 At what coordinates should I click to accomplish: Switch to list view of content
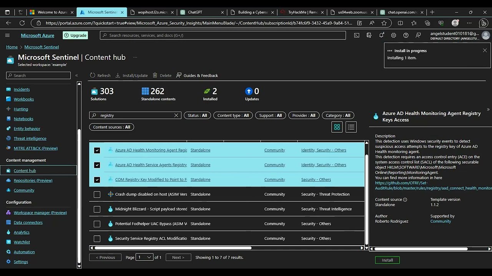(351, 127)
